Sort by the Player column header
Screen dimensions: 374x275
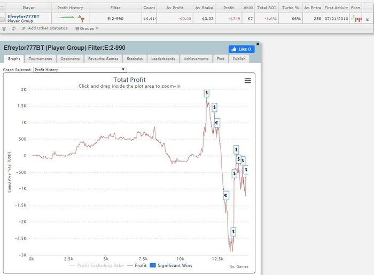[29, 8]
